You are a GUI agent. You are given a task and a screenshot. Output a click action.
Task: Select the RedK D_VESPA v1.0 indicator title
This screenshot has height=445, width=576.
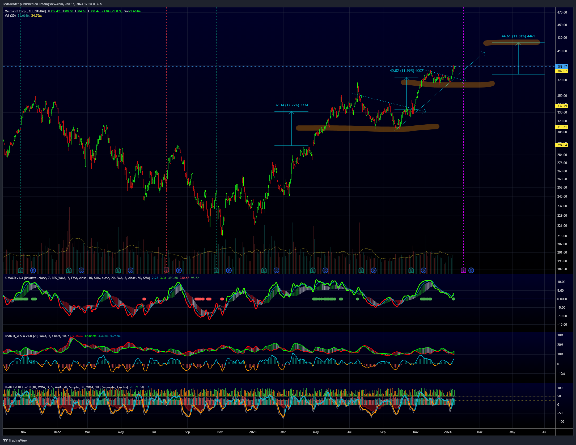(x=37, y=336)
